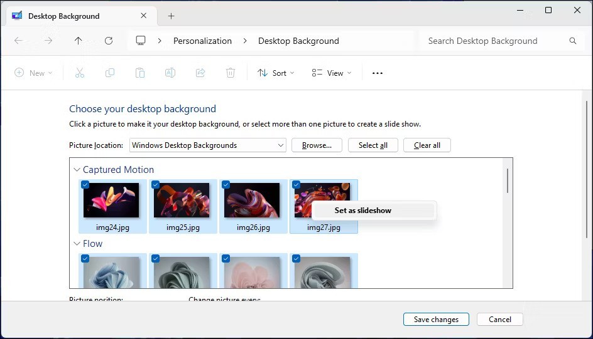Uncheck the img24.jpg checkbox
The width and height of the screenshot is (593, 339).
pyautogui.click(x=85, y=185)
